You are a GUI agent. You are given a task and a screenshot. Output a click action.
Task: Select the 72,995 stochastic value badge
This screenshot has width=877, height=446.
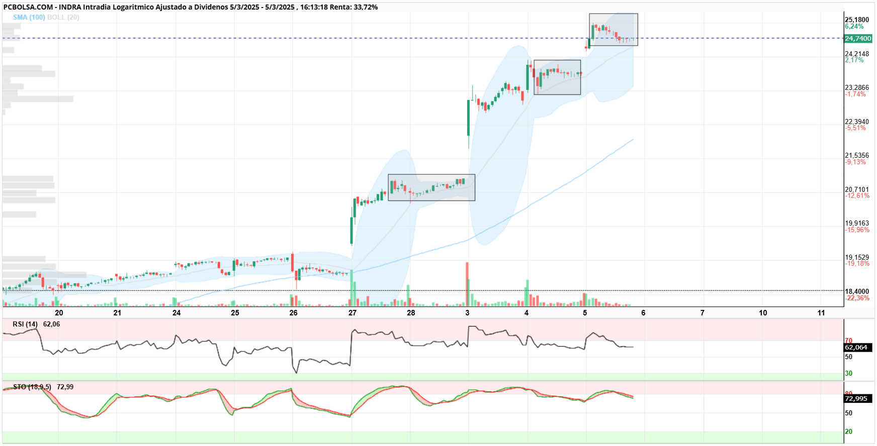pos(858,399)
